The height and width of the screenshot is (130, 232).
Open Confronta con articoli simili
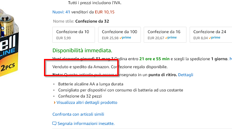[x=78, y=114]
